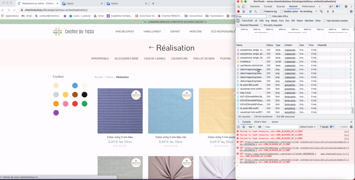Click the Chemin du Tissu logo
The width and height of the screenshot is (355, 180).
click(x=73, y=32)
